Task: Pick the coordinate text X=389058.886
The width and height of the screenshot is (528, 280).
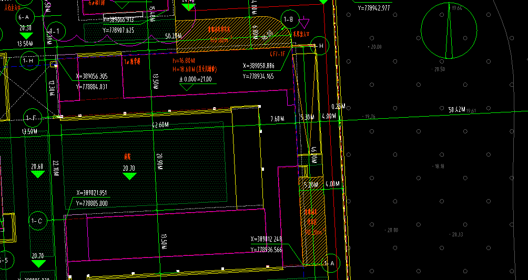Action: (x=259, y=66)
